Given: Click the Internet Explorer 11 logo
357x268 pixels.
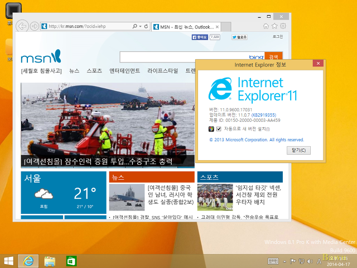Looking at the screenshot, I should [x=253, y=89].
